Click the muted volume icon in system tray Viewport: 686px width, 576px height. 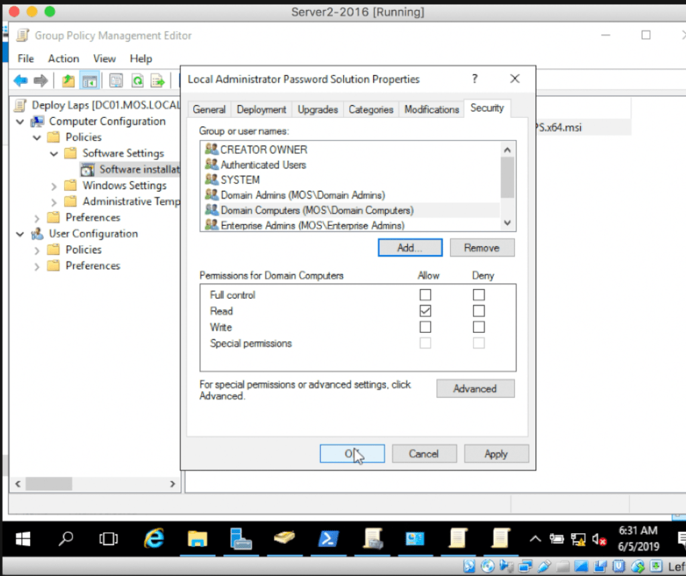pos(596,538)
